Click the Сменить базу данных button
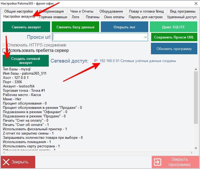The width and height of the screenshot is (200, 169). (x=75, y=27)
